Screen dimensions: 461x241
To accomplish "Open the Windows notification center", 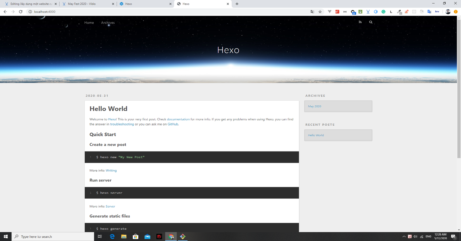I will [x=454, y=237].
